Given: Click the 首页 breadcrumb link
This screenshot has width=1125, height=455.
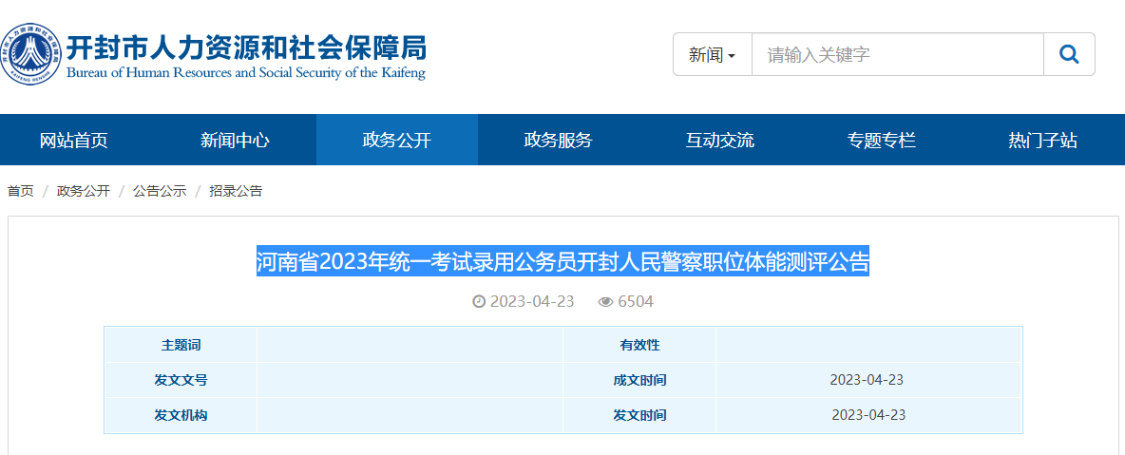Looking at the screenshot, I should coord(21,191).
